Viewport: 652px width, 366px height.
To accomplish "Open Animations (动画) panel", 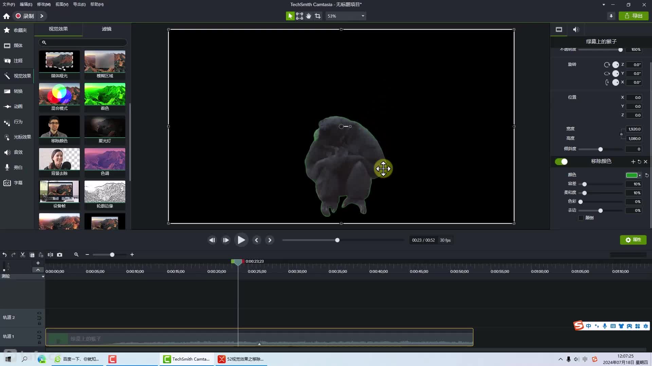I will (17, 106).
